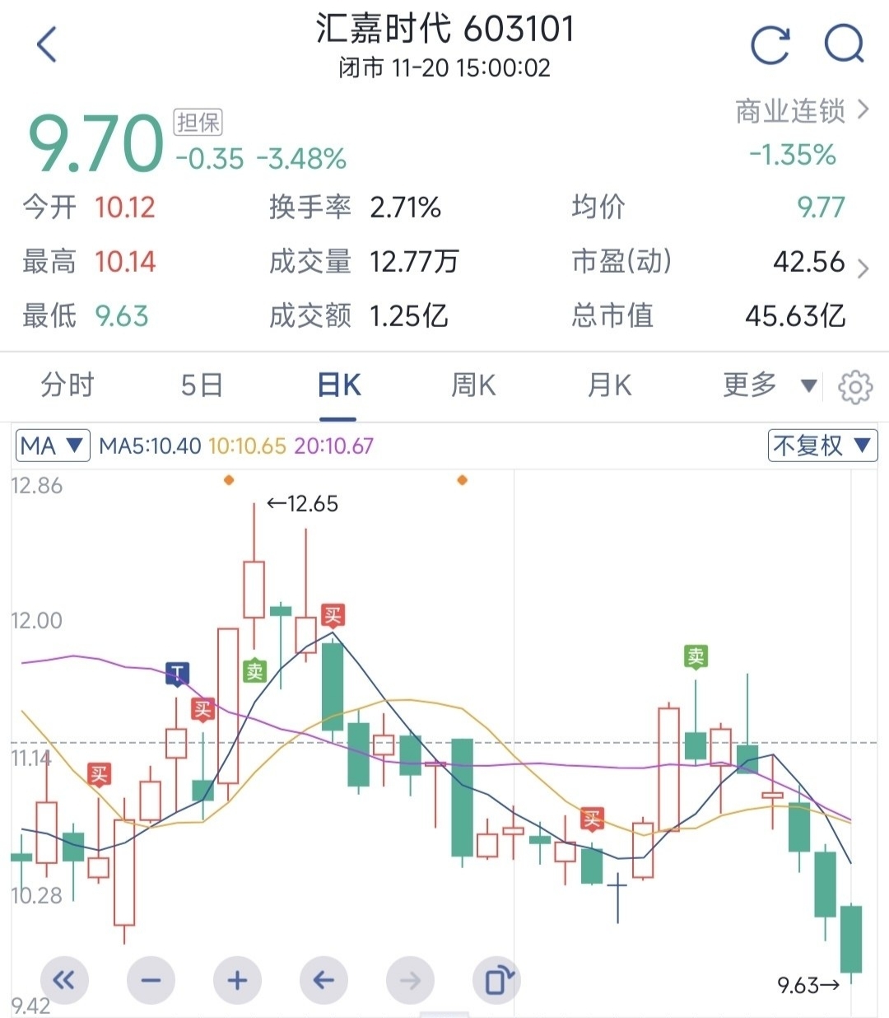
Task: Tap the 担保 margin badge
Action: 198,123
